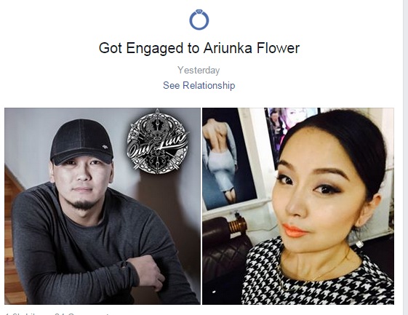Open the woman's selfie photo
This screenshot has width=408, height=315.
pos(298,206)
